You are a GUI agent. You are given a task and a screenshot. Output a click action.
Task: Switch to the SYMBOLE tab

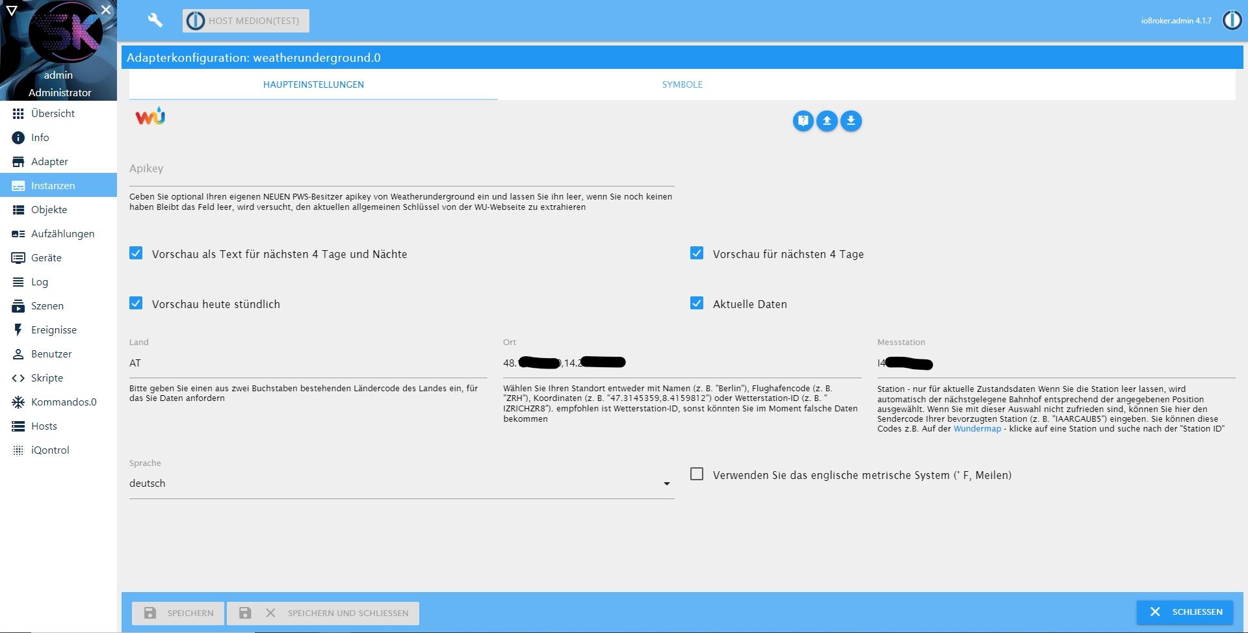point(682,84)
